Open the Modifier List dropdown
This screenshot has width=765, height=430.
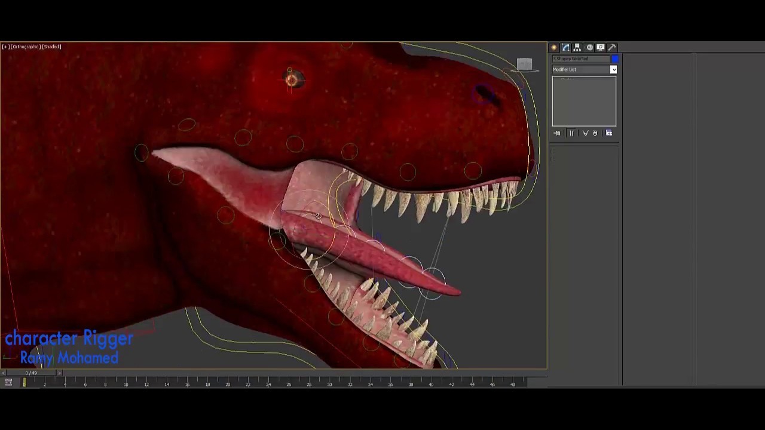613,69
